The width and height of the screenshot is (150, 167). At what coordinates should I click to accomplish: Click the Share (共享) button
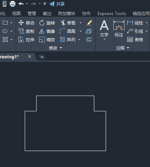coord(57,4)
